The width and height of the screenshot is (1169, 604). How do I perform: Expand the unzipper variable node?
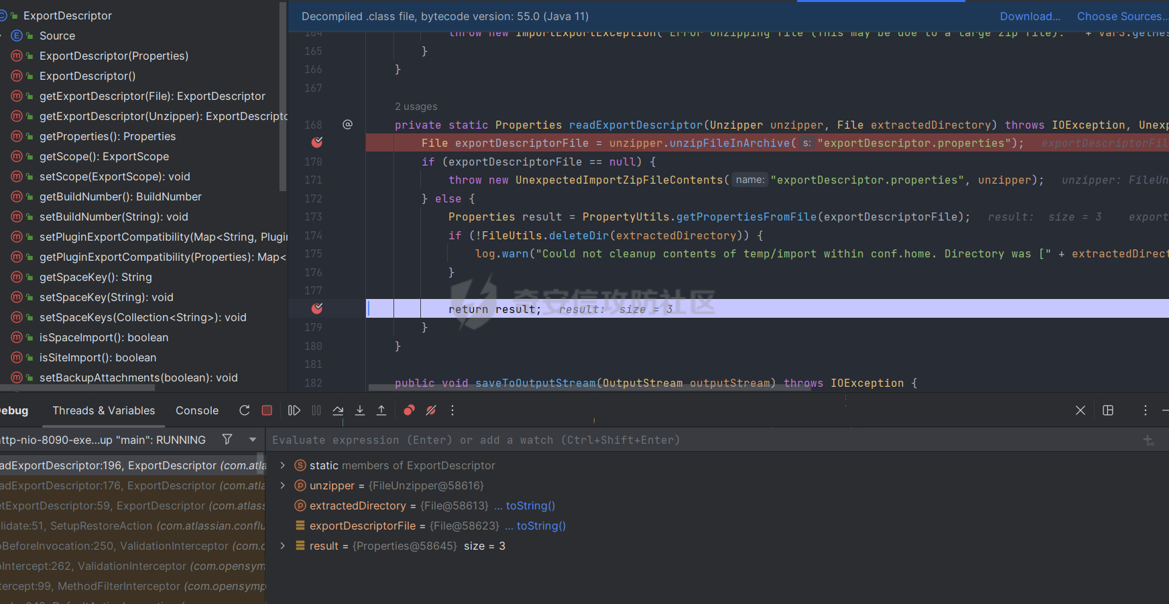283,485
